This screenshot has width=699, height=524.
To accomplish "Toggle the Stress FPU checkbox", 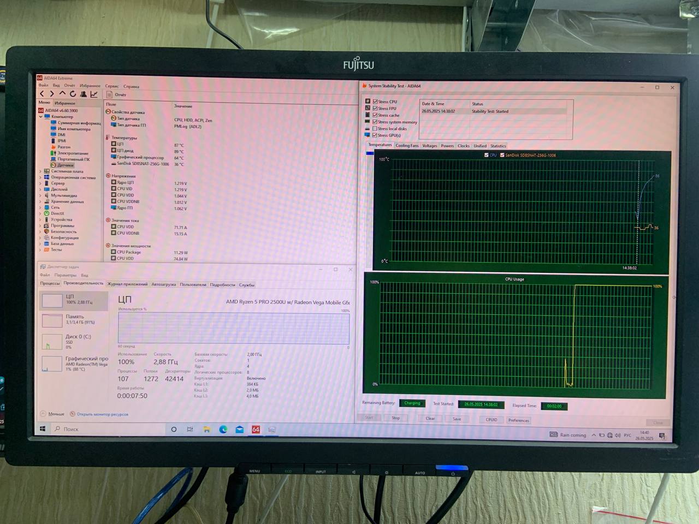I will point(375,109).
